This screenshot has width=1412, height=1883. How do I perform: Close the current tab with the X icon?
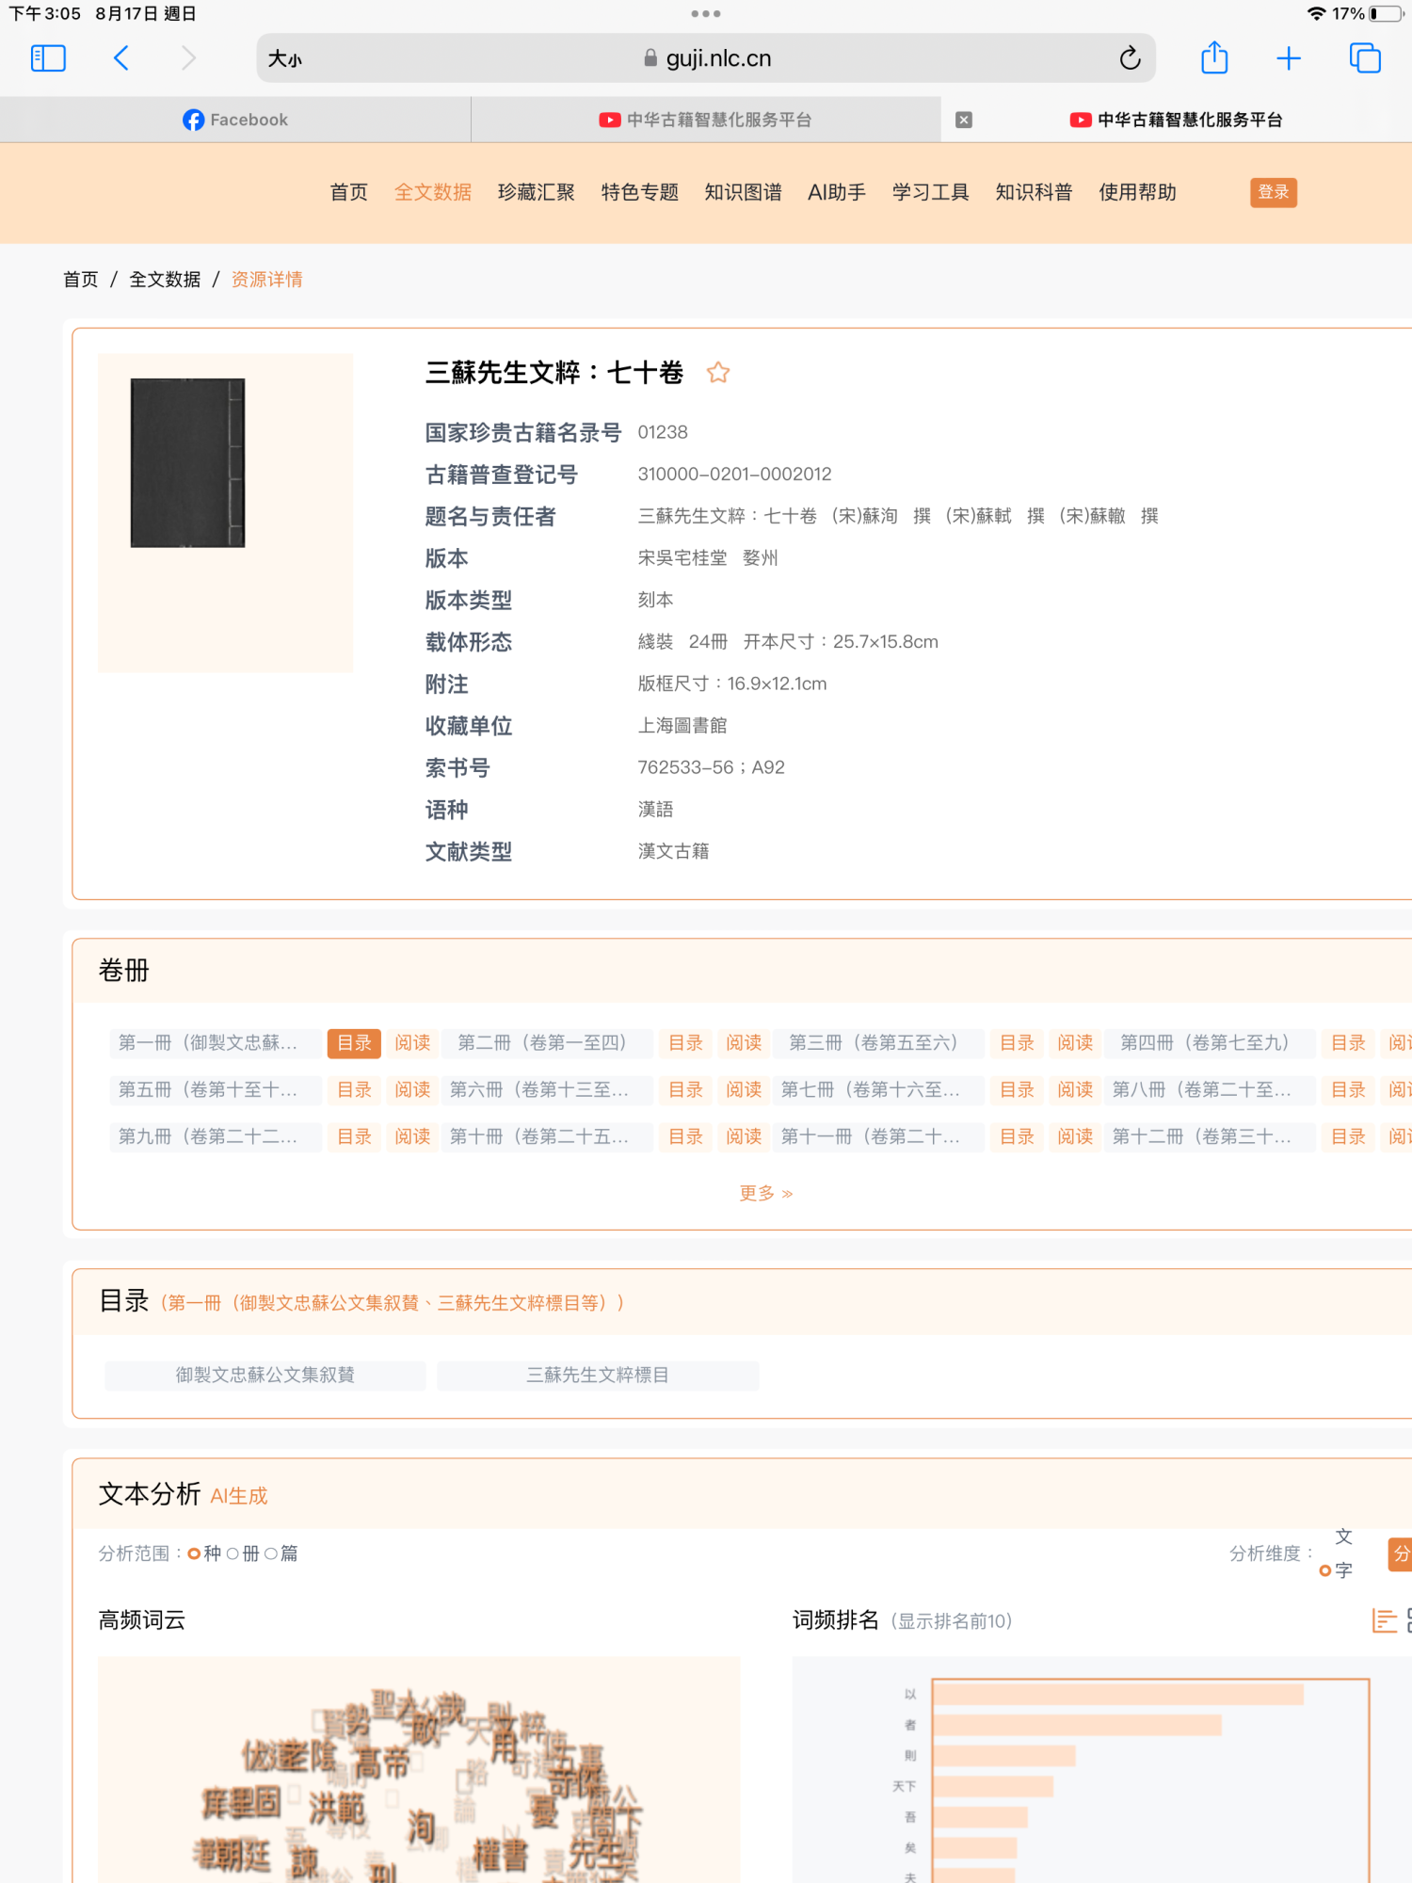tap(964, 120)
